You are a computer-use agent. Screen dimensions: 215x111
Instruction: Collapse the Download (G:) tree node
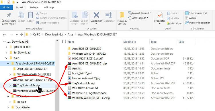click(x=5, y=41)
